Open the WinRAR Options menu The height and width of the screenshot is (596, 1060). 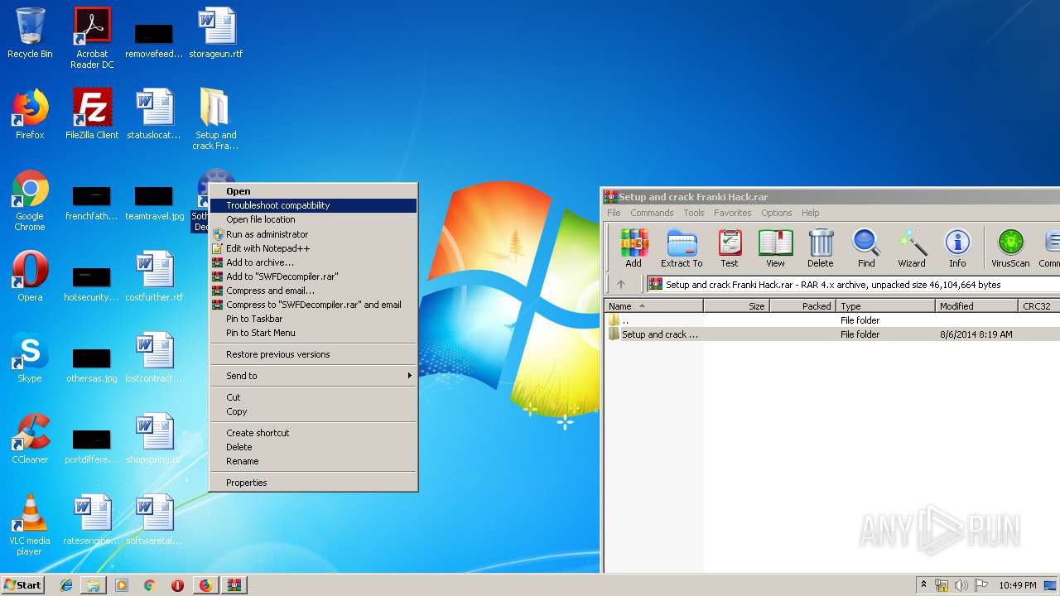pyautogui.click(x=777, y=213)
